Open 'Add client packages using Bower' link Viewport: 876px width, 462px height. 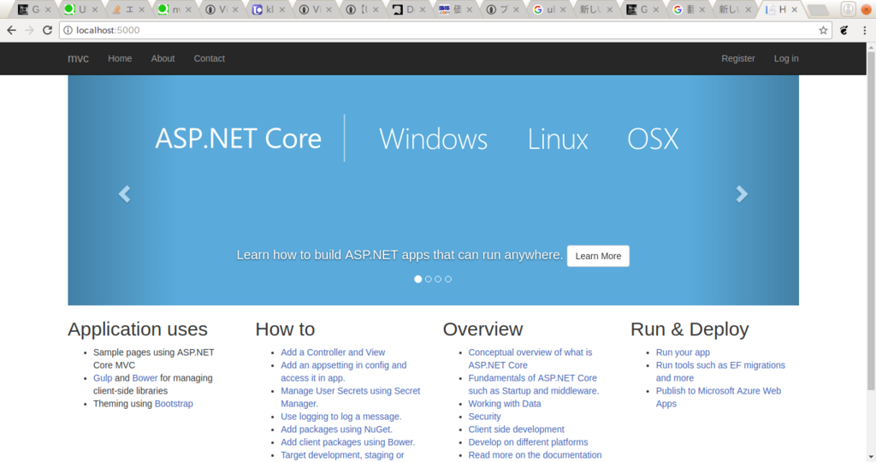pyautogui.click(x=347, y=442)
